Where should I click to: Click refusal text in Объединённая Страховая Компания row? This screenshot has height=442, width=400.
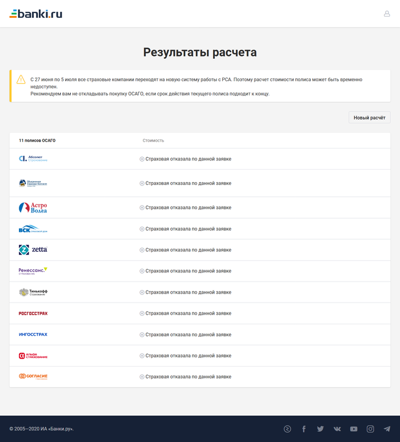pos(188,183)
